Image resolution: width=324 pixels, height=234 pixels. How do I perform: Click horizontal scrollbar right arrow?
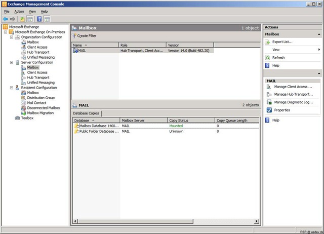[257, 221]
